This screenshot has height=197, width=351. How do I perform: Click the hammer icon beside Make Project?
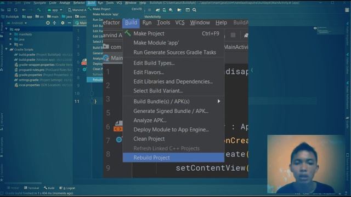coord(128,33)
